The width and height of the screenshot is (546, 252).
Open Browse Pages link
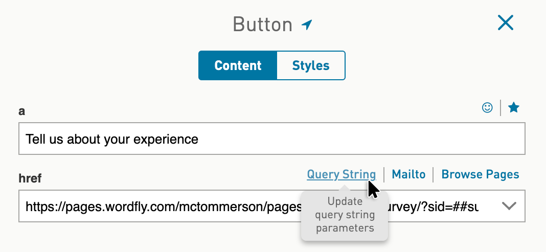click(480, 174)
